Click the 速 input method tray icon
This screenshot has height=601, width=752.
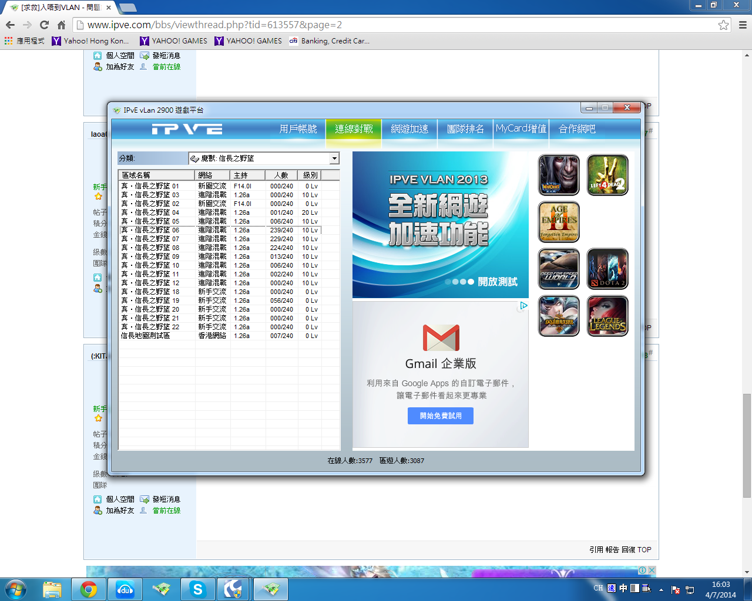(x=612, y=588)
